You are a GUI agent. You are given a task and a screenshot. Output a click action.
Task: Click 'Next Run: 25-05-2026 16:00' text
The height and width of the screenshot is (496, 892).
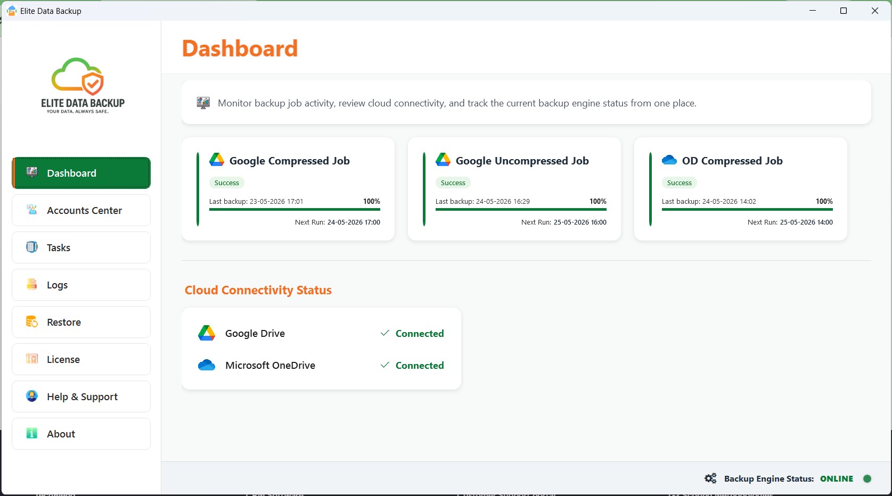tap(564, 222)
